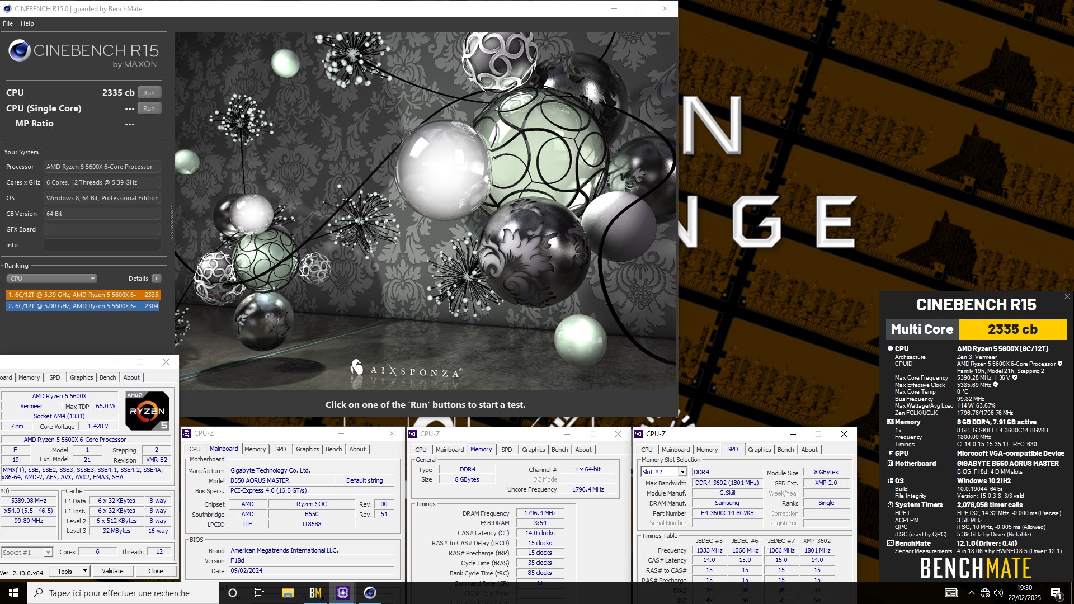Viewport: 1074px width, 604px height.
Task: Close the BenchMate result overlay
Action: click(x=1067, y=297)
